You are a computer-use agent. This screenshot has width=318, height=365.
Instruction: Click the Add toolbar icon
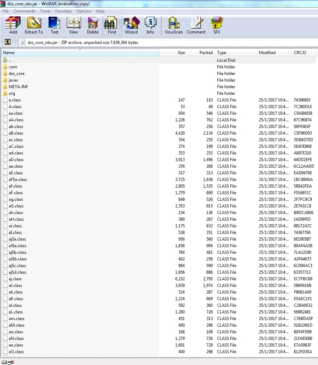pyautogui.click(x=13, y=25)
